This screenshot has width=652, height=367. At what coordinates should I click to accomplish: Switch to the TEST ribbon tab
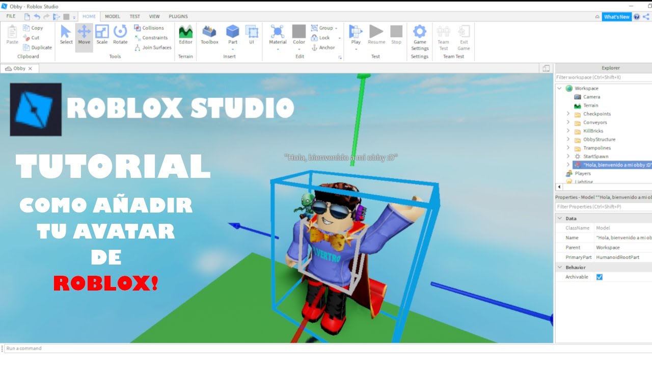[134, 16]
